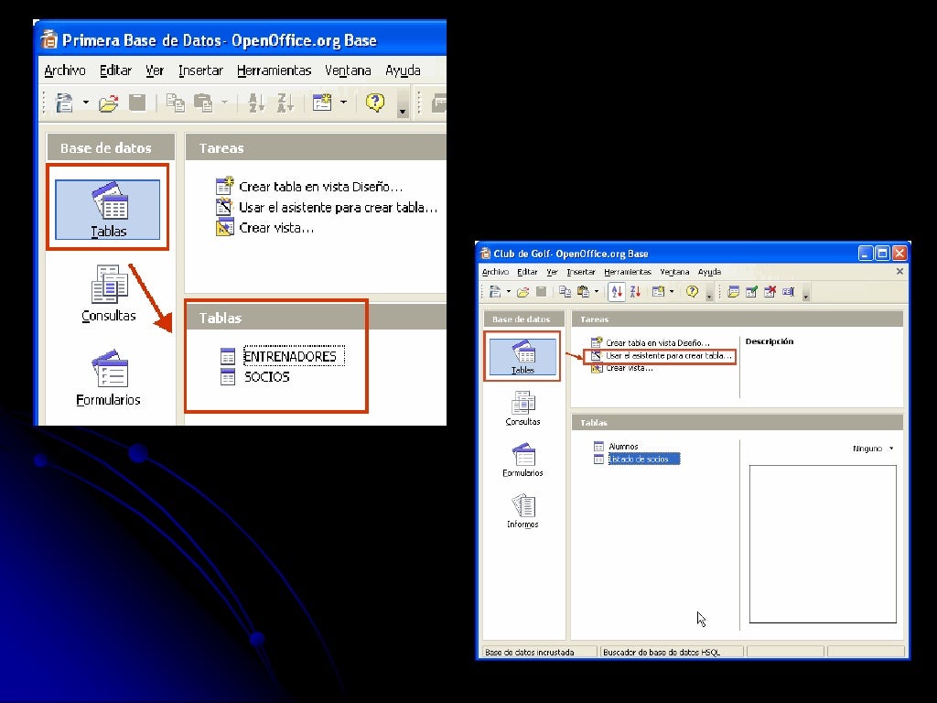Screen dimensions: 937x703
Task: Select Consultas in Primera Base de Datos sidebar
Action: tap(109, 294)
